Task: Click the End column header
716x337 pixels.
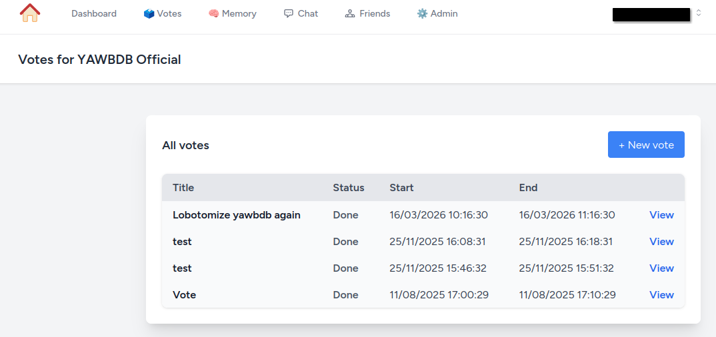Action: click(x=528, y=187)
